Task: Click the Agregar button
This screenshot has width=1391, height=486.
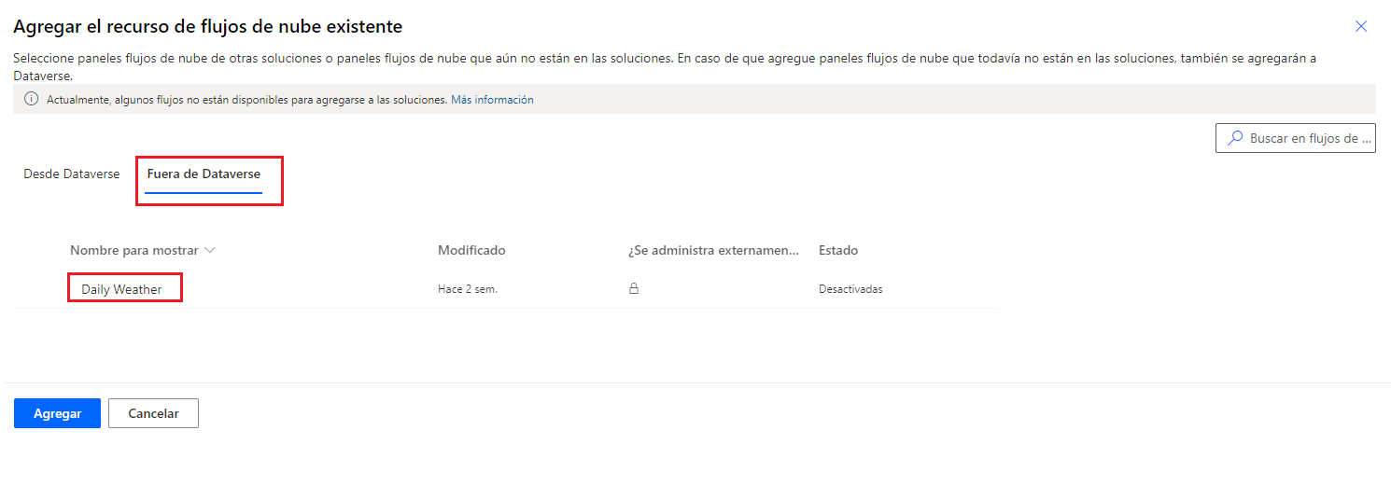Action: pyautogui.click(x=57, y=413)
